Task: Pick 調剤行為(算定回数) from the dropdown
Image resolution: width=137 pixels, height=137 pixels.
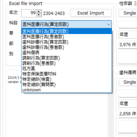Action: point(67,58)
